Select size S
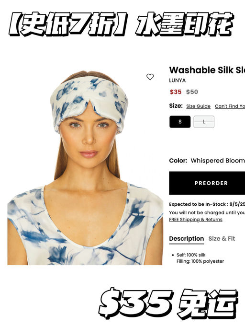The image size is (245, 327). tap(180, 122)
